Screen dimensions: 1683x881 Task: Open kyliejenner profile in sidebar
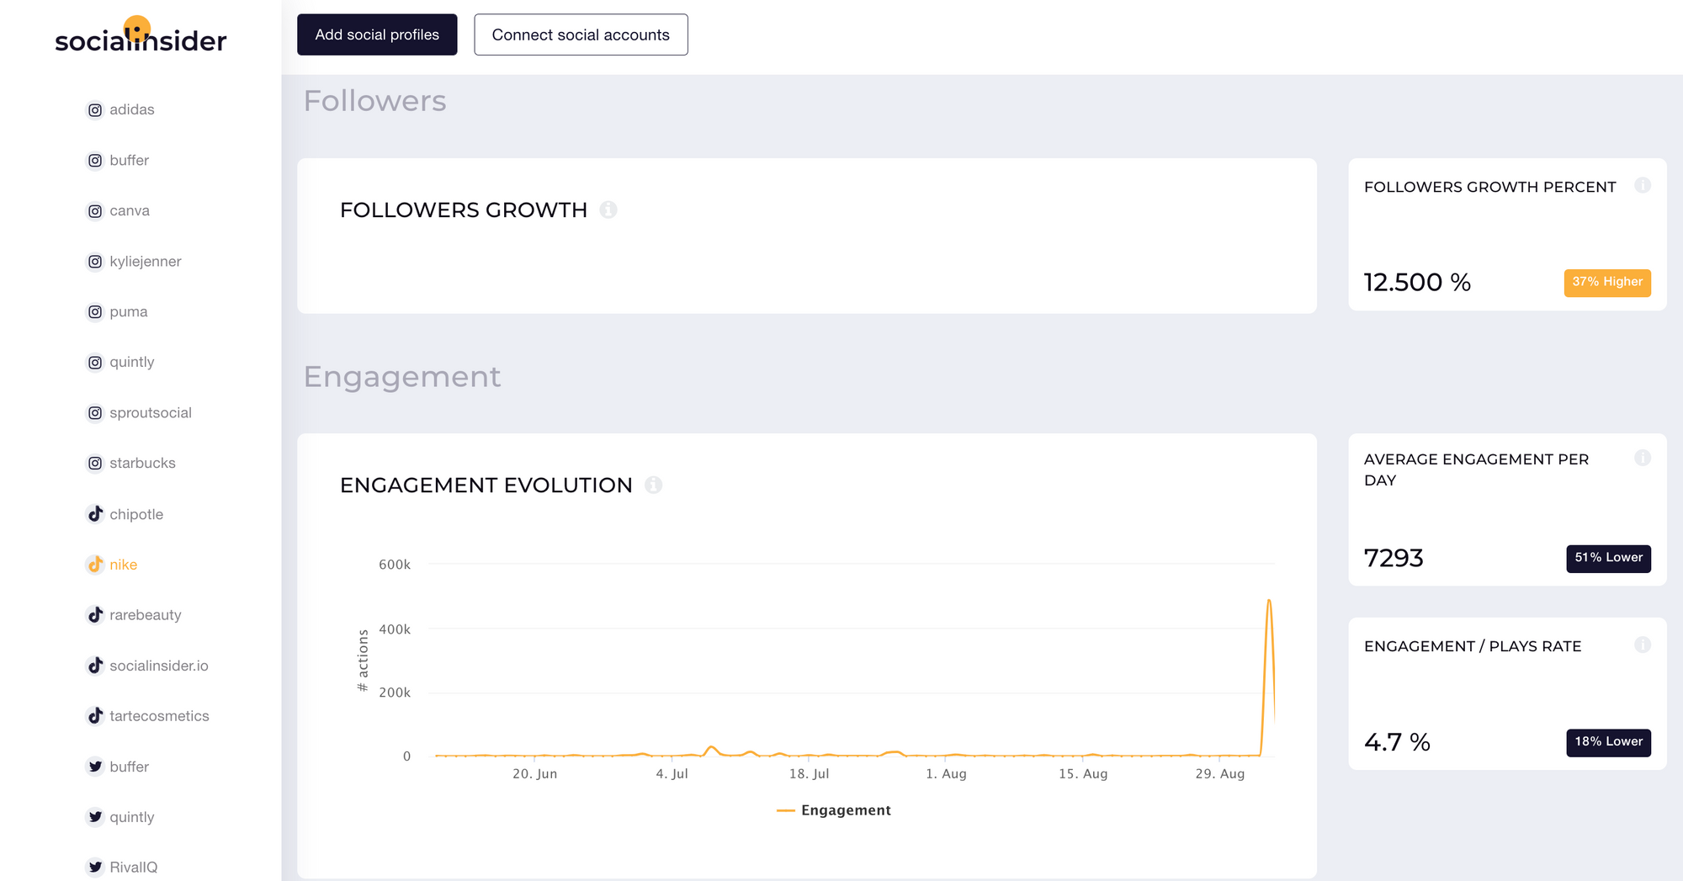(x=146, y=261)
